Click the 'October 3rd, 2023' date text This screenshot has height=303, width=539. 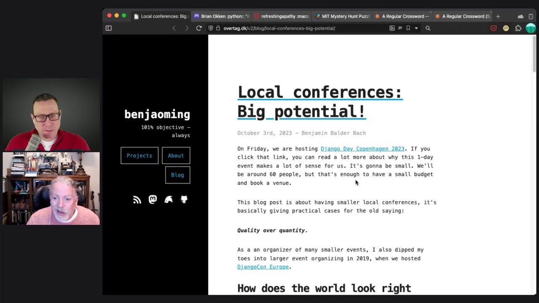point(264,133)
